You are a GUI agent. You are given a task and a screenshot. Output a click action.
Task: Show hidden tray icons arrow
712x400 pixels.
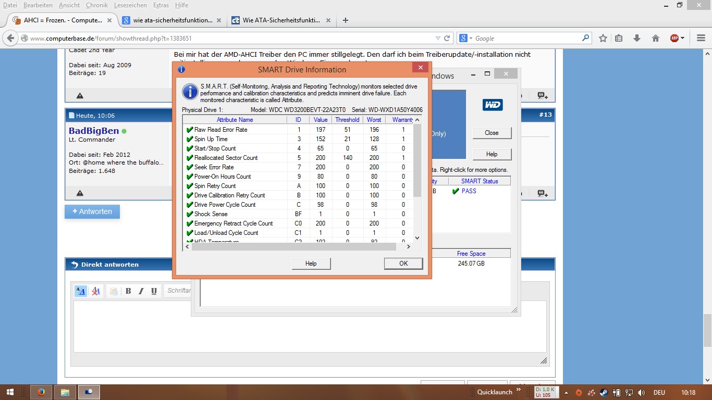(565, 392)
